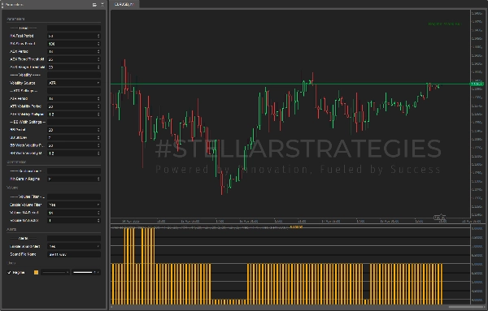
Task: Click the BB StdDev stepper arrows
Action: click(x=98, y=137)
